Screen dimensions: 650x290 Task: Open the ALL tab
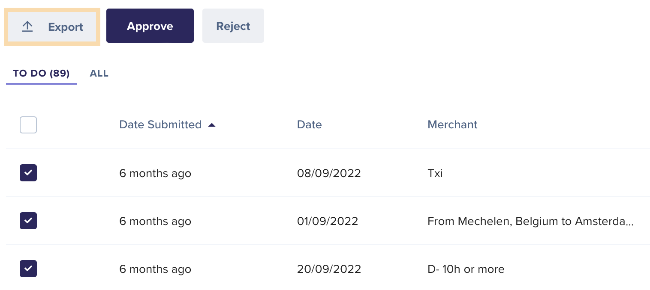click(x=99, y=73)
